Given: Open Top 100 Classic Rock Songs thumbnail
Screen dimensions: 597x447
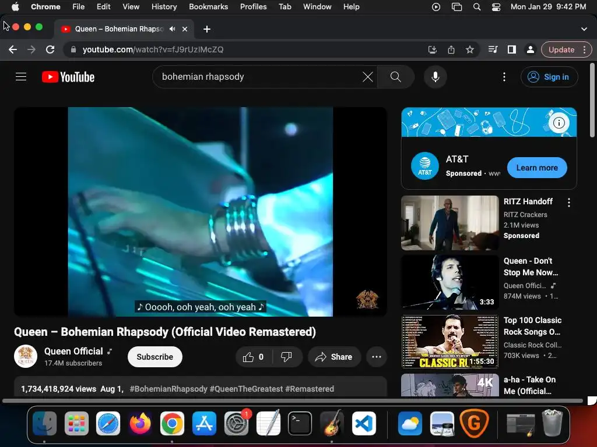Looking at the screenshot, I should click(x=449, y=341).
